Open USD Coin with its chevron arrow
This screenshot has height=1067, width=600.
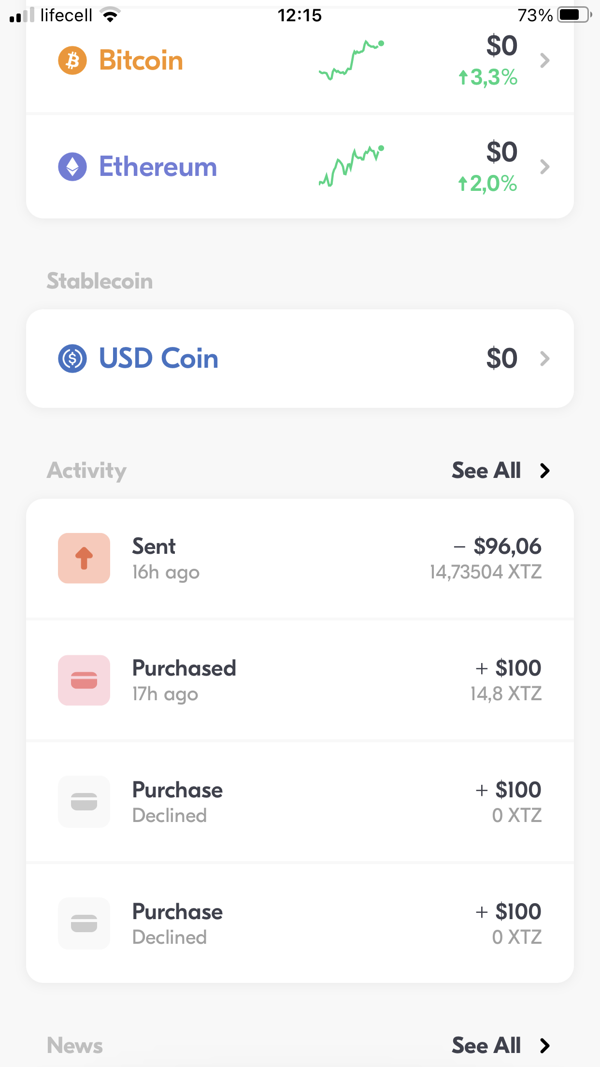tap(545, 359)
